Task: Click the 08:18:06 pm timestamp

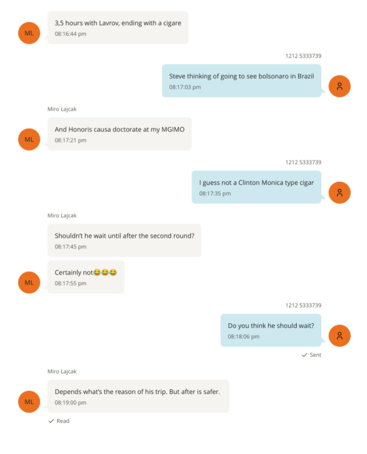Action: pos(243,336)
